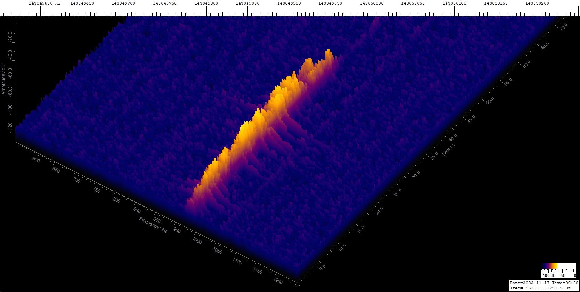Image resolution: width=580 pixels, height=292 pixels.
Task: Click the "143049950" top ruler label
Action: pos(330,3)
